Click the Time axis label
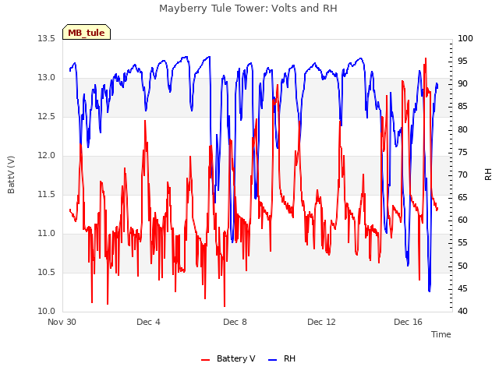This screenshot has width=499, height=374. point(441,334)
